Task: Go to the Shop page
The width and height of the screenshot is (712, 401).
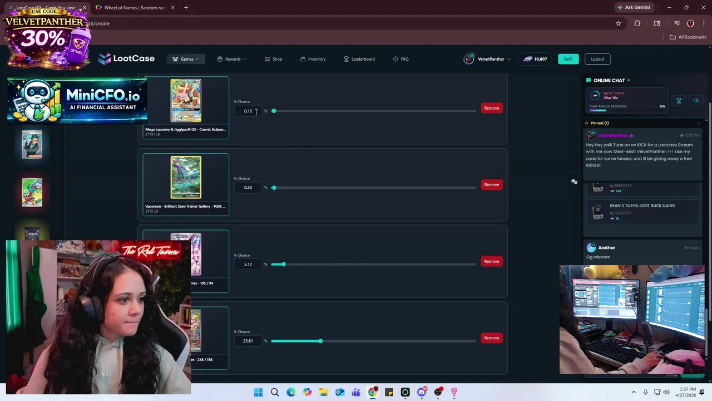Action: (x=273, y=59)
